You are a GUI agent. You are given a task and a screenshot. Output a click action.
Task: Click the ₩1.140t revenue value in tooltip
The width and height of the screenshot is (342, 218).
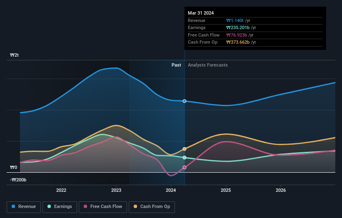click(235, 20)
